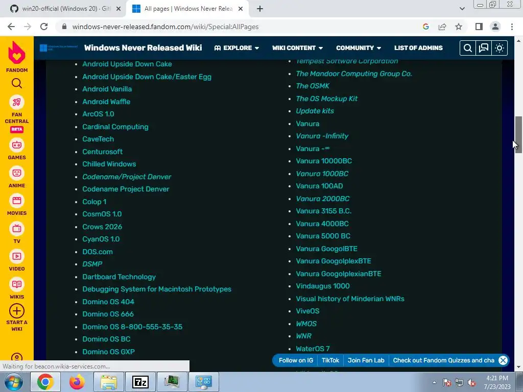Viewport: 523px width, 392px height.
Task: Open the Chilled Windows page
Action: click(x=109, y=164)
